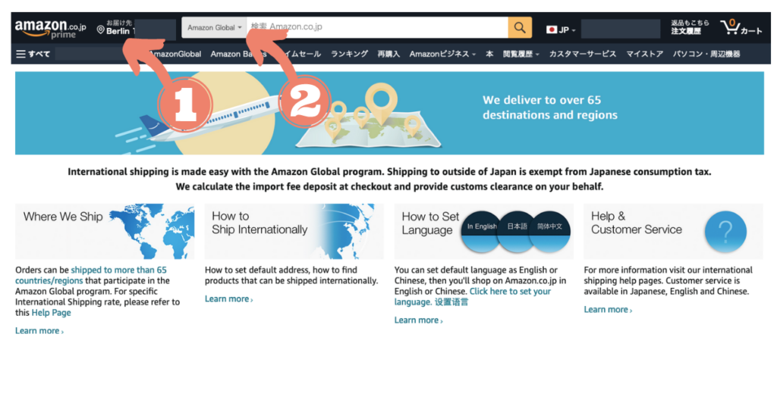The width and height of the screenshot is (777, 406).
Task: Click the カート cart label
Action: (x=752, y=30)
